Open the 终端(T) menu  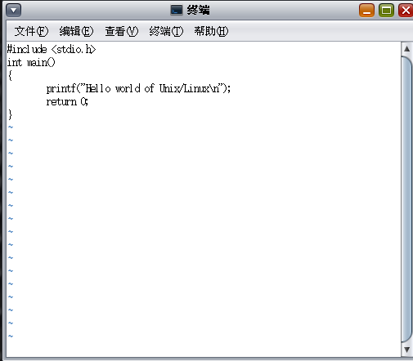click(166, 31)
